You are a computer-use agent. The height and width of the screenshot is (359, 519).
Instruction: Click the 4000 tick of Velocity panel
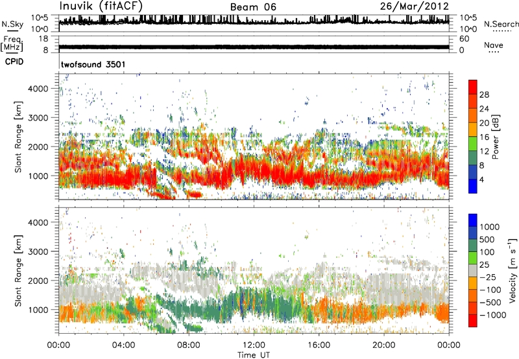[38, 222]
